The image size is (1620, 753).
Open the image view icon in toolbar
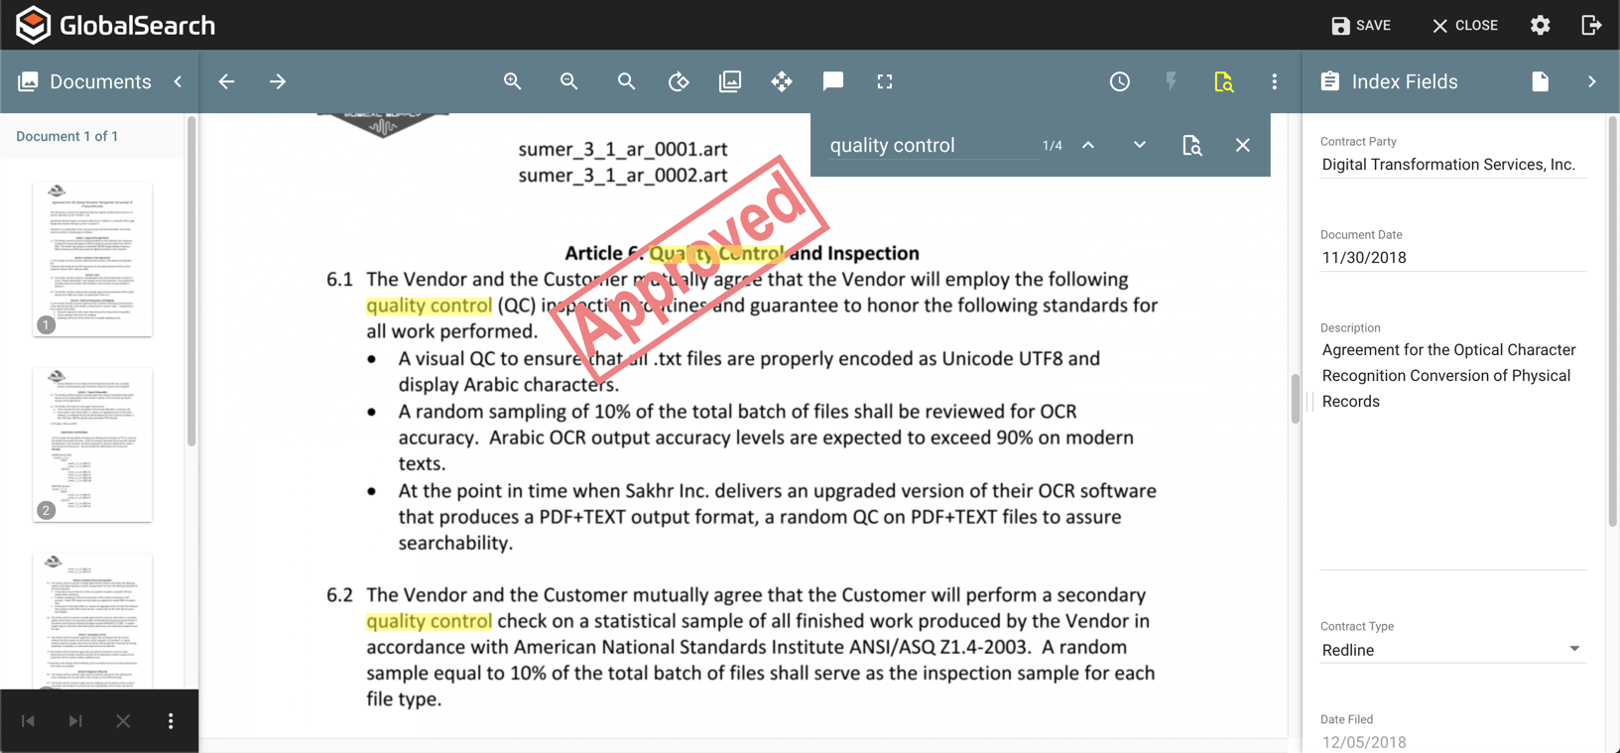pos(730,81)
